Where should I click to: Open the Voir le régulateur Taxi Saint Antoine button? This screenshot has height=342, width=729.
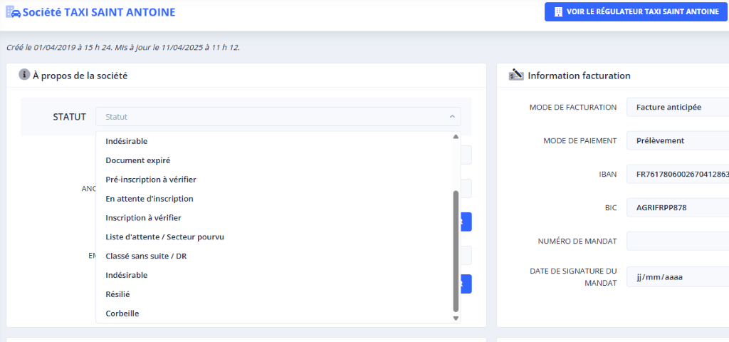point(636,12)
